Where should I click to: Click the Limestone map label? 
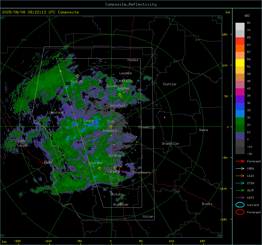pyautogui.click(x=55, y=112)
